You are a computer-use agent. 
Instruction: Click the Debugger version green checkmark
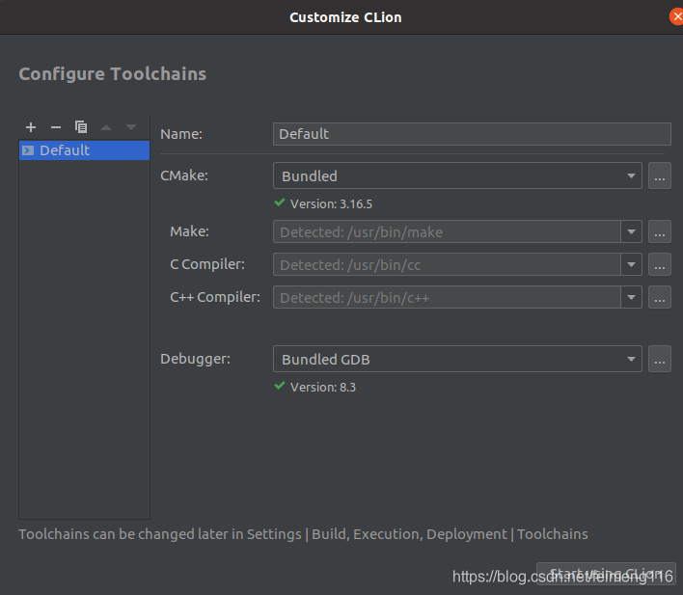tap(280, 386)
